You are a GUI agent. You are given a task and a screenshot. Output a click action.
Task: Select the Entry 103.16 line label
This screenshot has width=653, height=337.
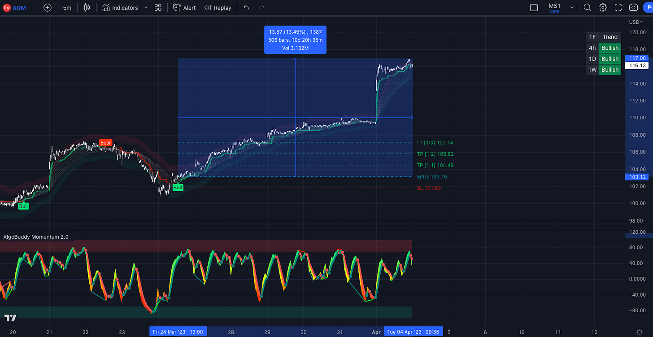[x=432, y=176]
